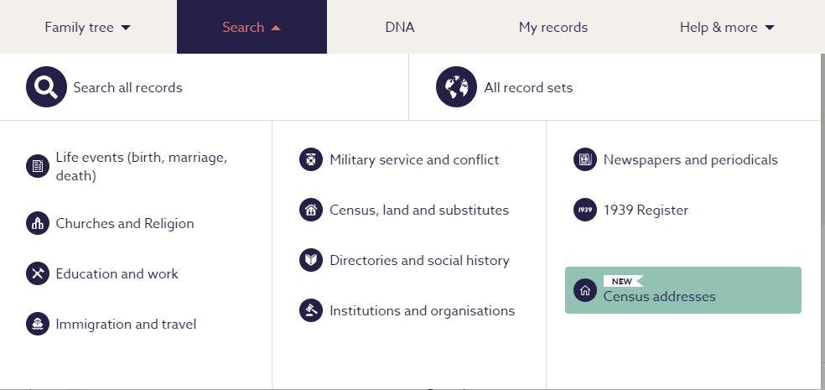Click the Immigration and travel ship icon
825x390 pixels.
[38, 324]
